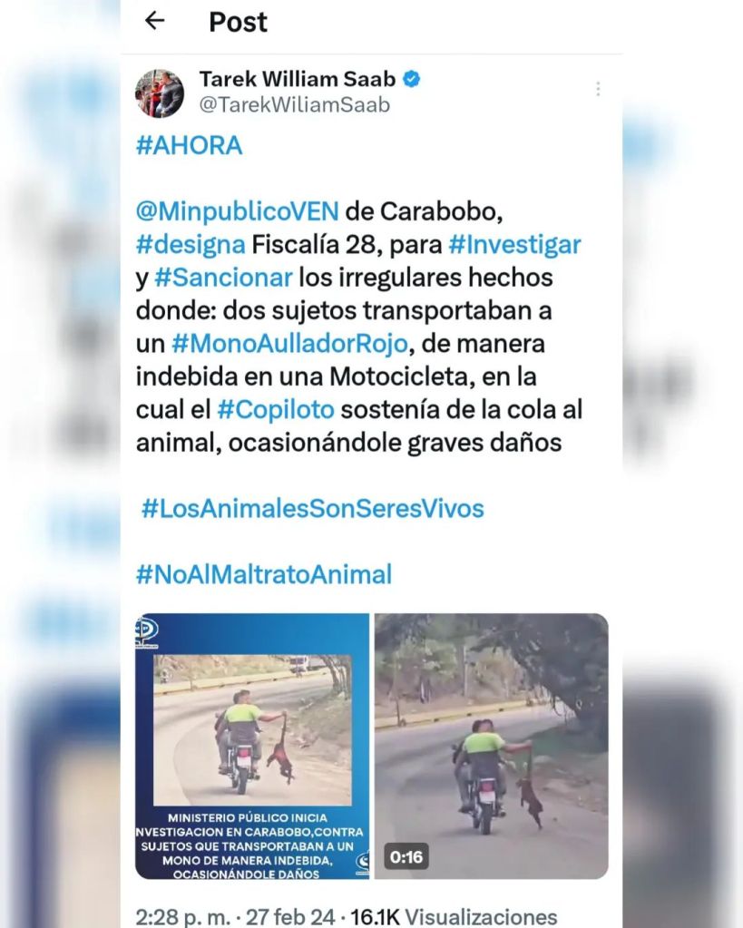Go back using the arrow icon

(154, 21)
